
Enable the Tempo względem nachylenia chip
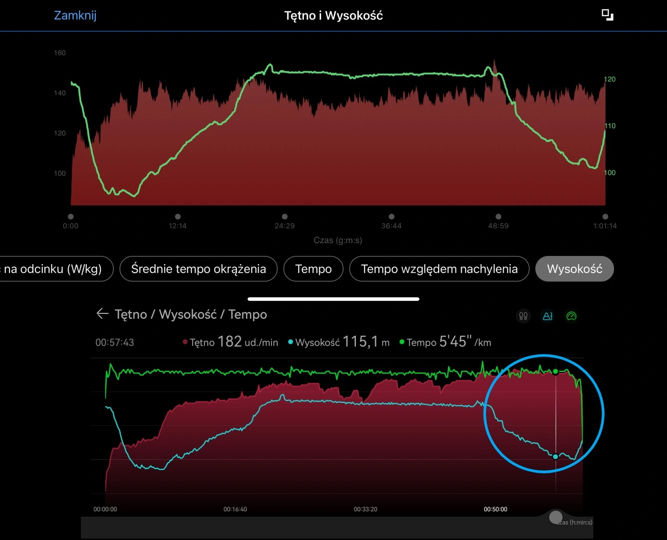click(x=439, y=269)
